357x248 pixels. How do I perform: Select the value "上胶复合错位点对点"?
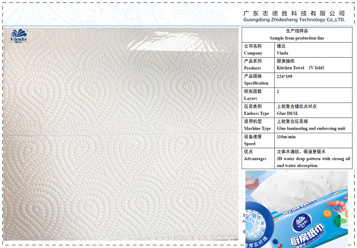297,106
